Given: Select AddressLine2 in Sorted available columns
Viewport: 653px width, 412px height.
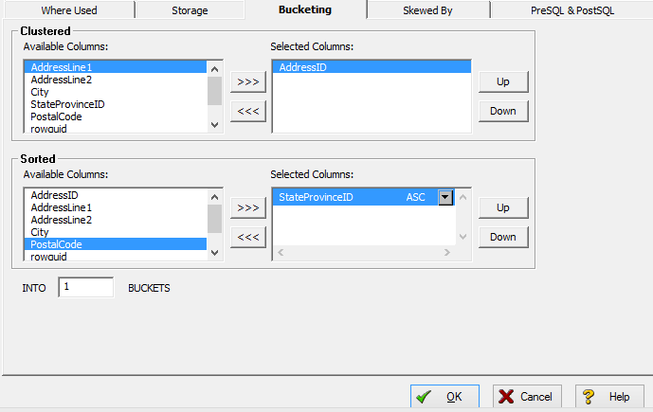Looking at the screenshot, I should tap(116, 220).
